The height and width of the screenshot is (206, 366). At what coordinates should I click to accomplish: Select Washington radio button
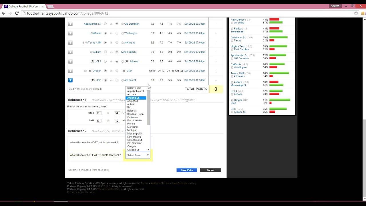[117, 33]
